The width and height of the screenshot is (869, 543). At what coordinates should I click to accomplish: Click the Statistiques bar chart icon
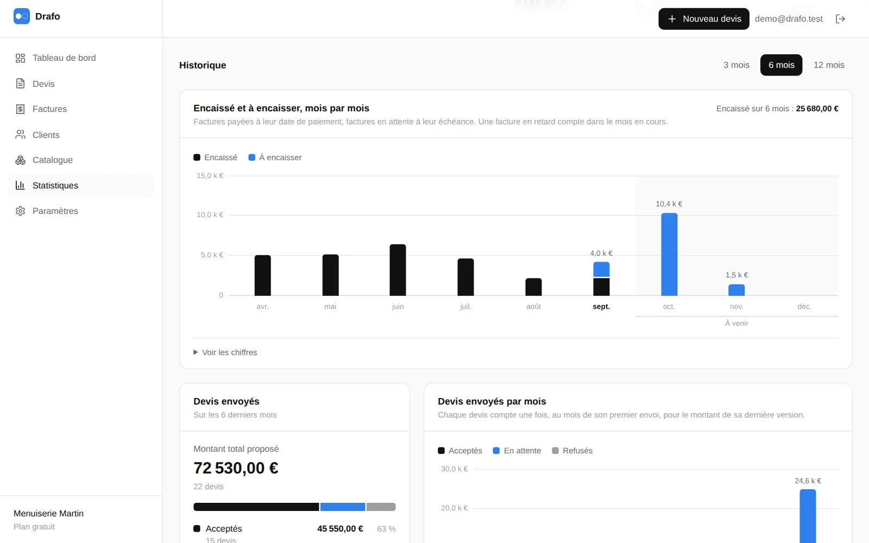pos(20,185)
